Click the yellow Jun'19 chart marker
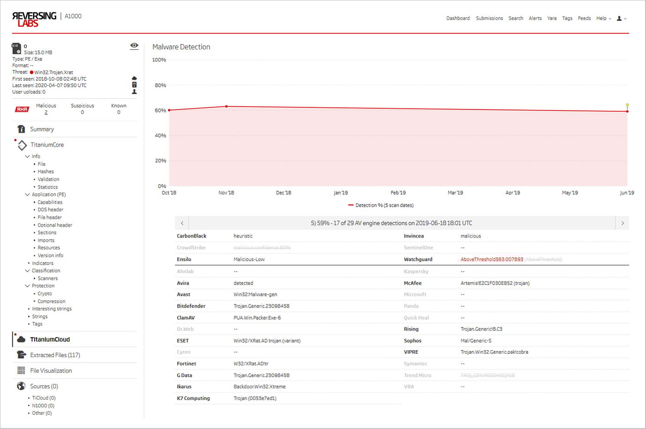This screenshot has width=646, height=429. point(627,105)
